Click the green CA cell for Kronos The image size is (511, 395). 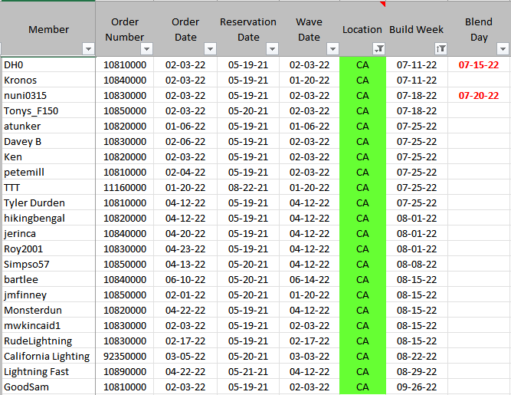362,81
